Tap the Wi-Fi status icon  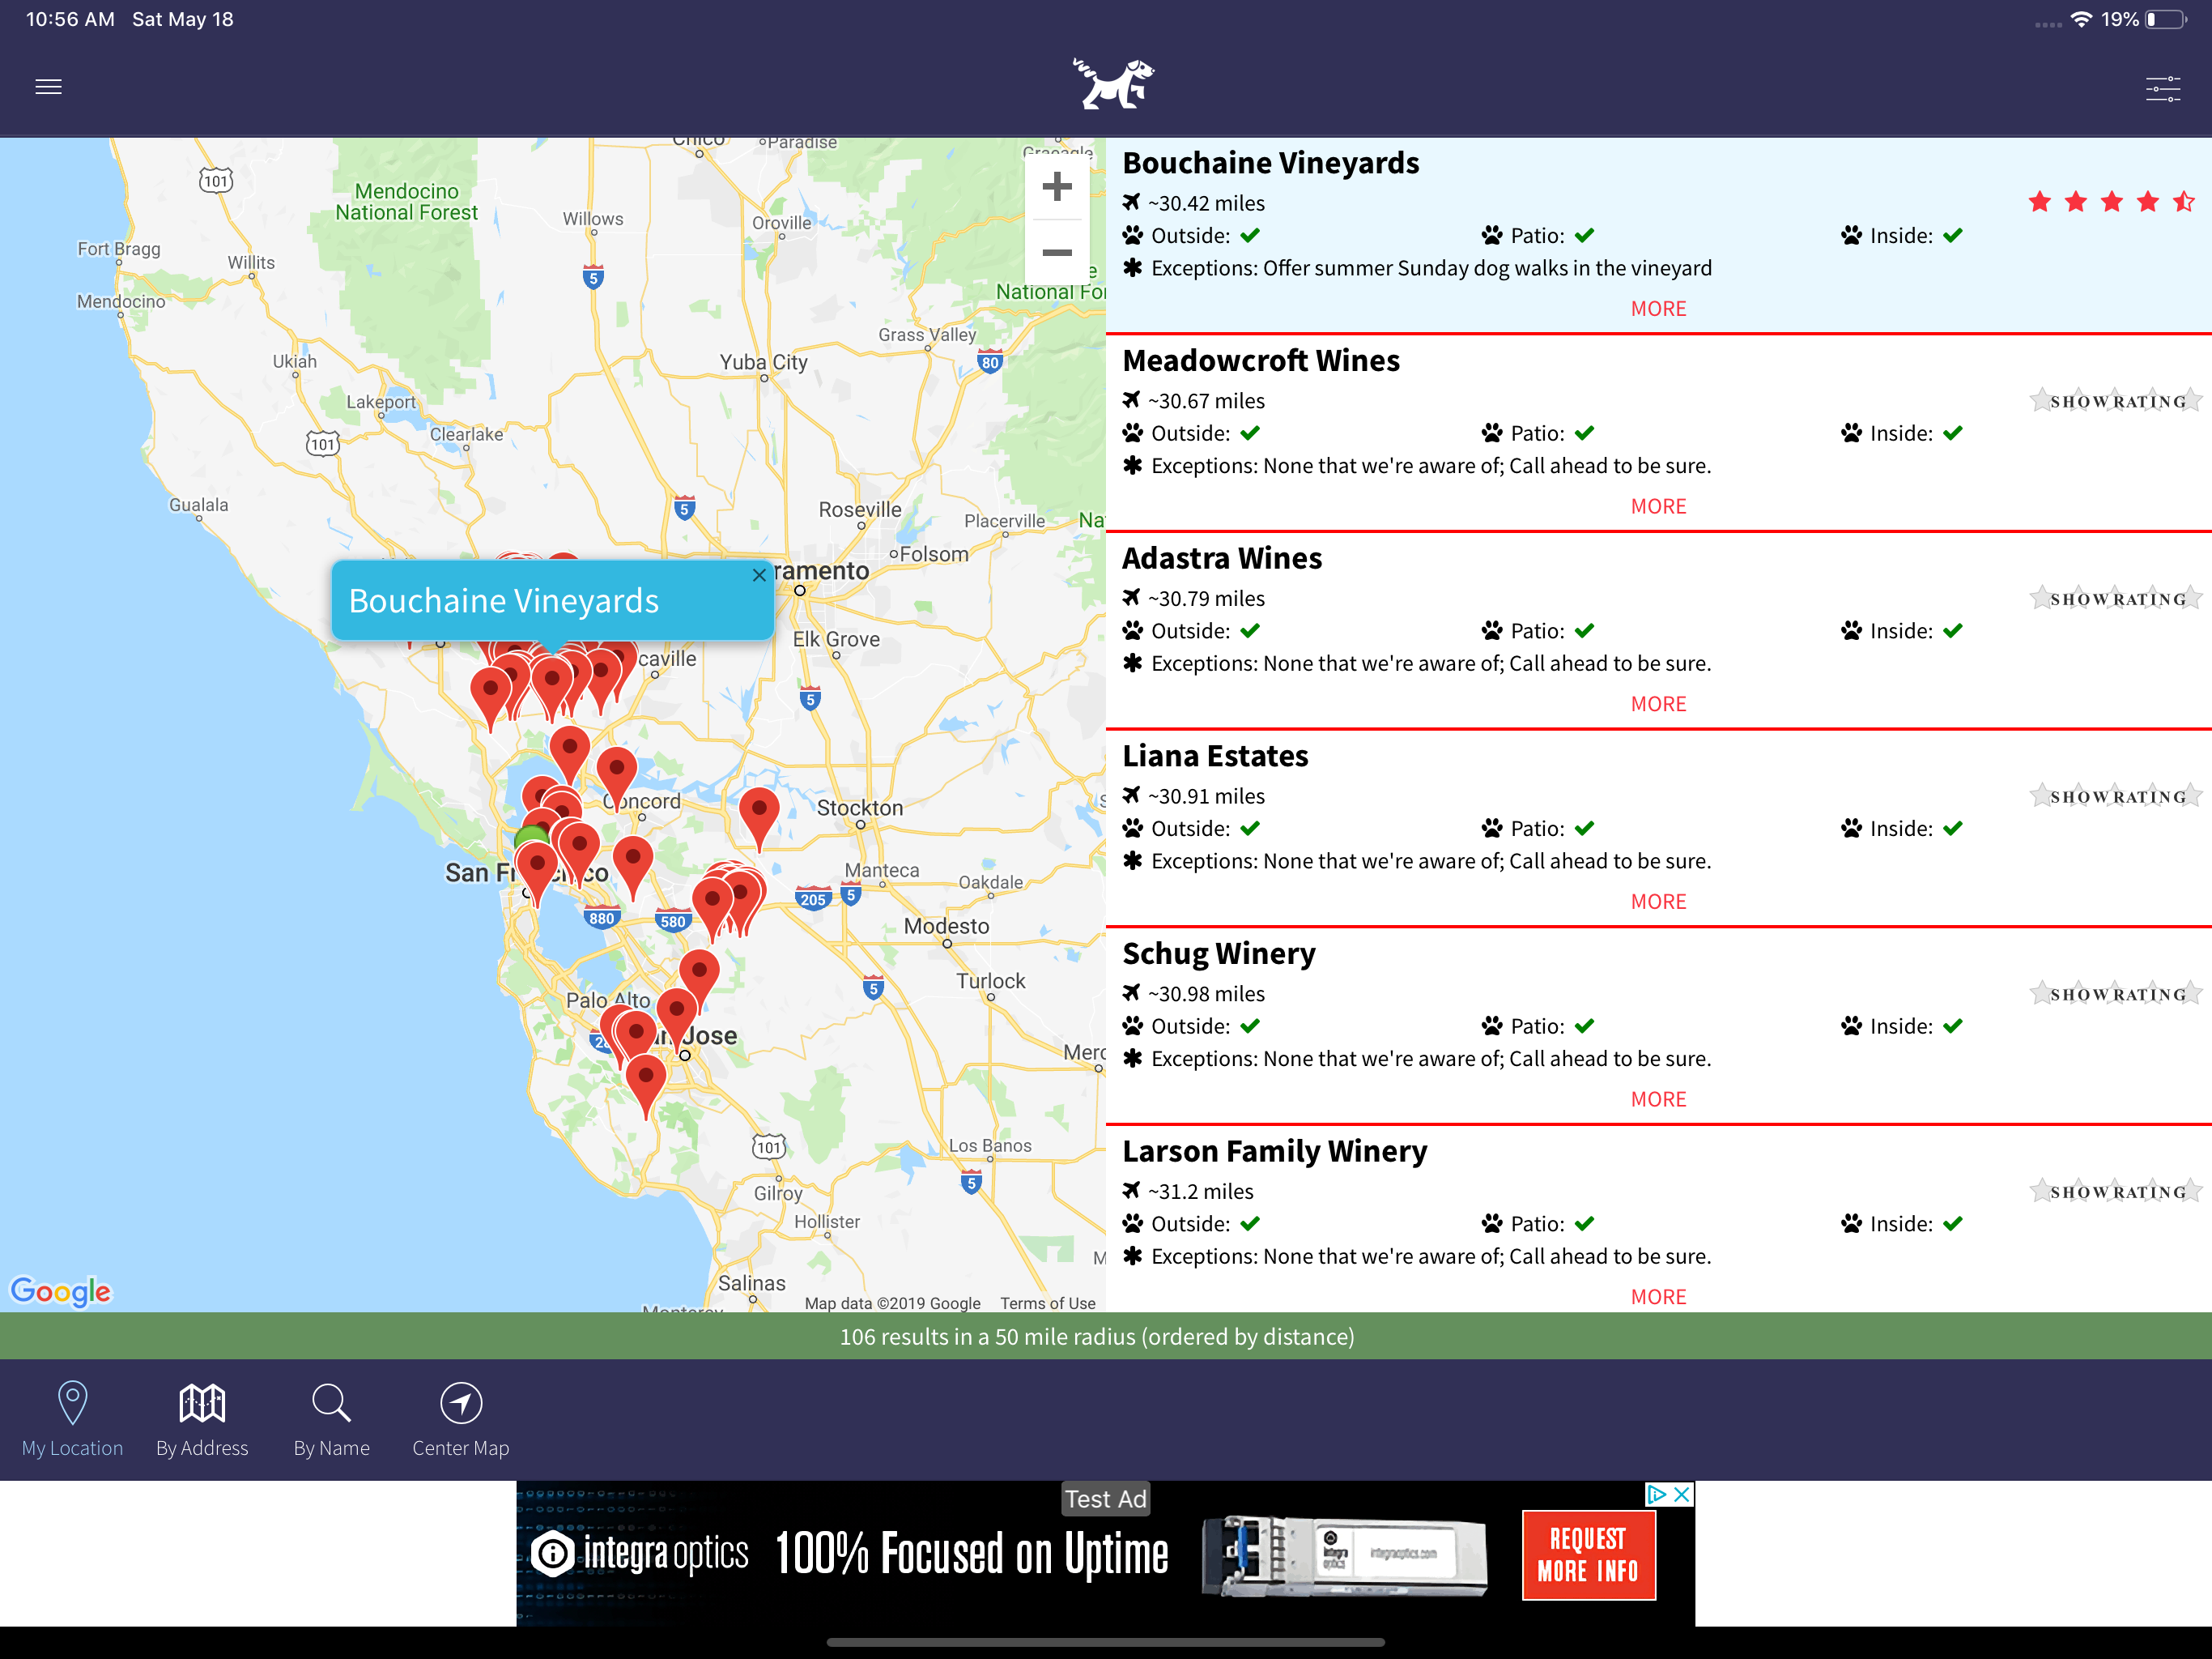point(2080,20)
